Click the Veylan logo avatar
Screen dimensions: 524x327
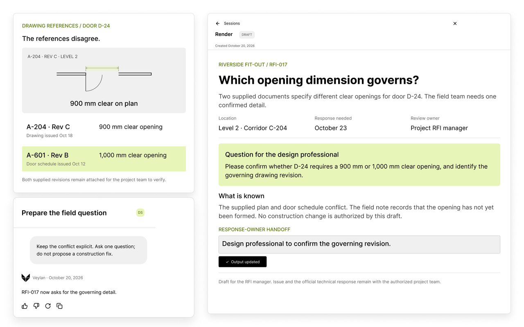click(x=26, y=278)
